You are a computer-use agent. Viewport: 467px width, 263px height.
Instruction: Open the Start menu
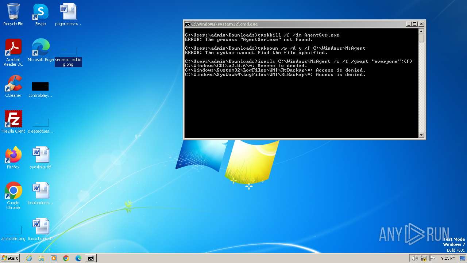[10, 258]
